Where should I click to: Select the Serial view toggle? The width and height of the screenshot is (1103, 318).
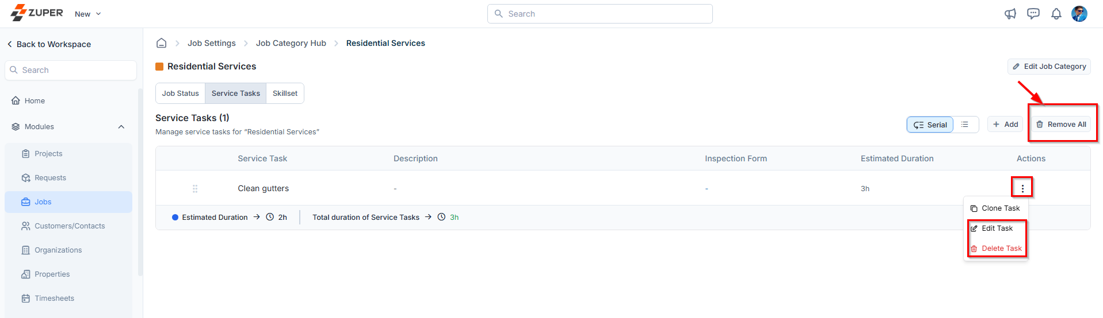click(x=930, y=125)
